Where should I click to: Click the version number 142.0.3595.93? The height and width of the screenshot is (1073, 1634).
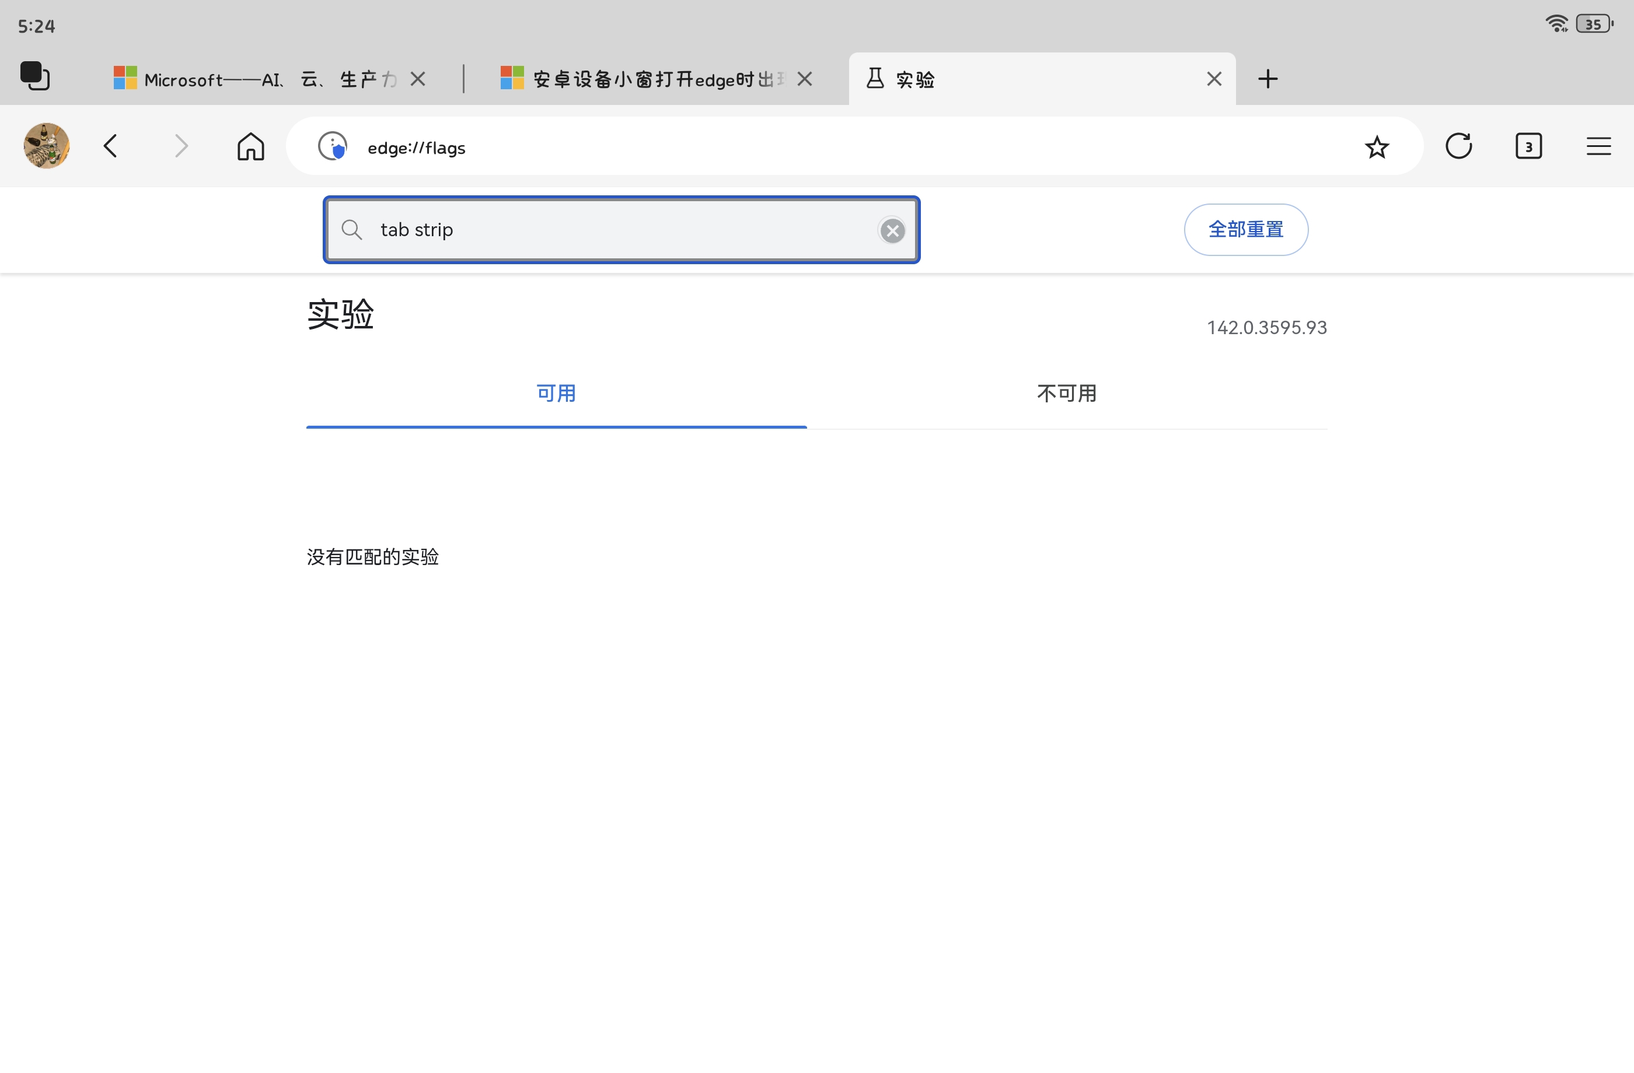point(1267,328)
